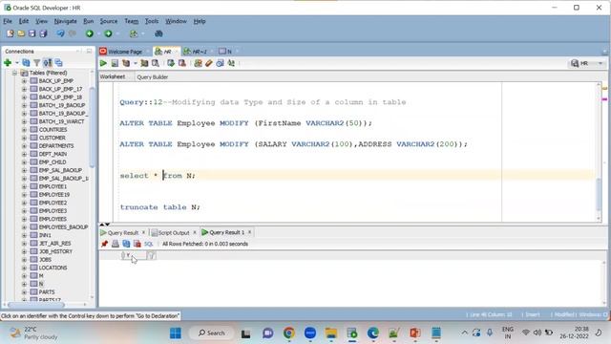The height and width of the screenshot is (344, 611).
Task: Click the SQL link in result toolbar
Action: pyautogui.click(x=149, y=244)
